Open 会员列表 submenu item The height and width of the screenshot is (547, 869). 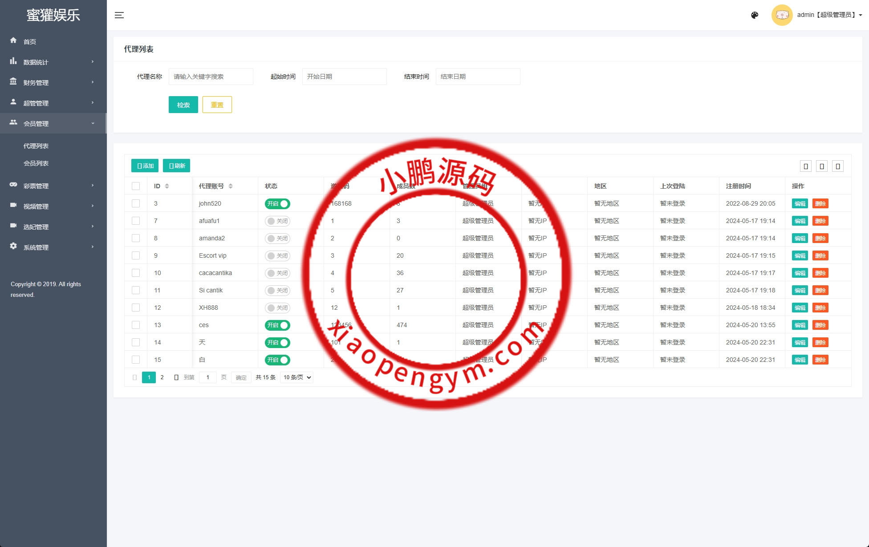pyautogui.click(x=36, y=163)
